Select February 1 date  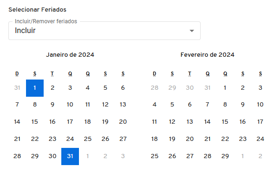tap(225, 87)
